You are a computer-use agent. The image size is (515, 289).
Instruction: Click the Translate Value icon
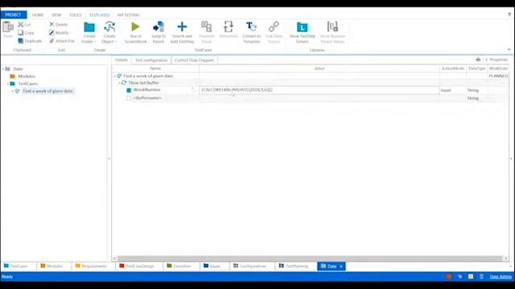(x=207, y=26)
